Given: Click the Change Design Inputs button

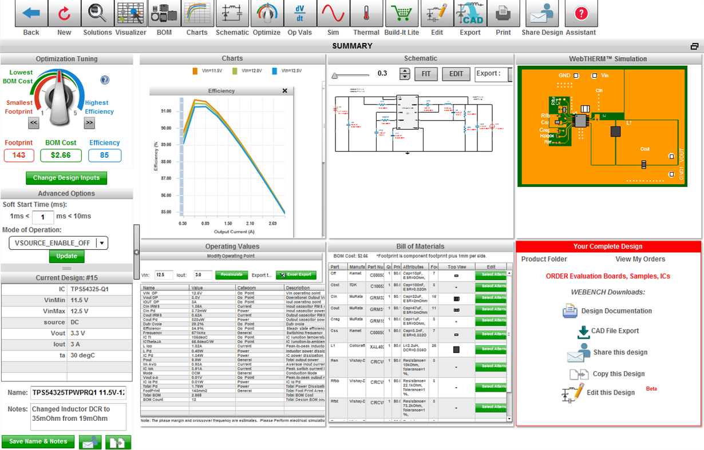Looking at the screenshot, I should pos(66,178).
